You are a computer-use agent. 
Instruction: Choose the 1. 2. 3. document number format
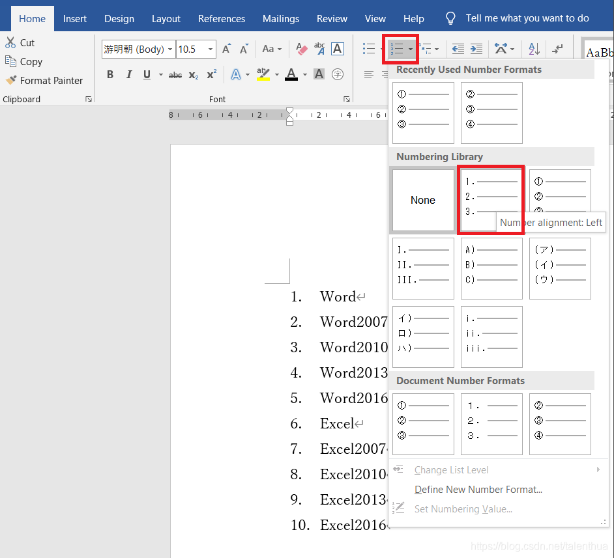point(491,425)
